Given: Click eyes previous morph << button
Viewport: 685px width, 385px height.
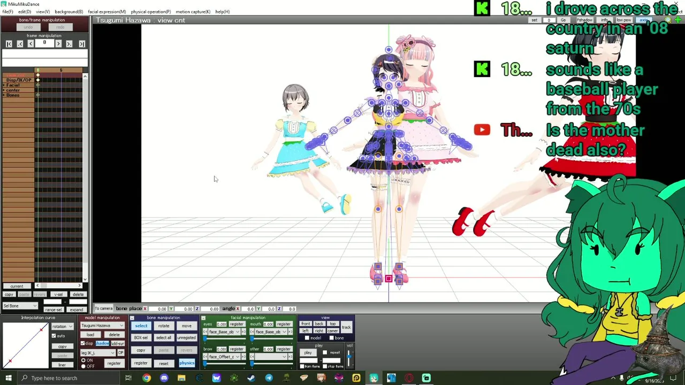Looking at the screenshot, I should pos(205,332).
